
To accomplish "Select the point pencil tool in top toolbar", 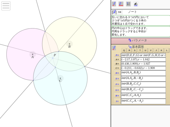I will [114, 4].
